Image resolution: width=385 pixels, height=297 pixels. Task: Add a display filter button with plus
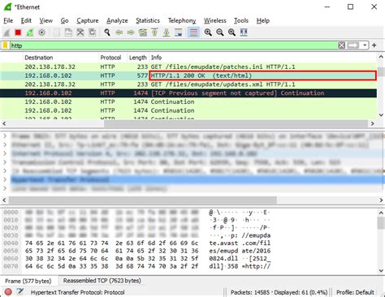(374, 45)
